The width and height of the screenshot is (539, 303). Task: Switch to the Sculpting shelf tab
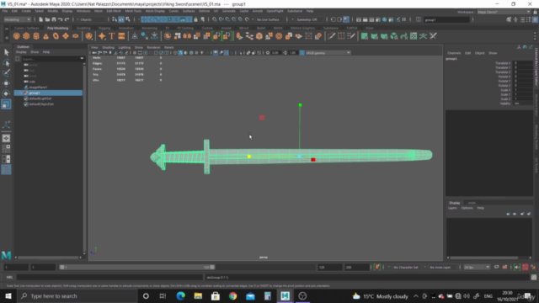coord(83,28)
